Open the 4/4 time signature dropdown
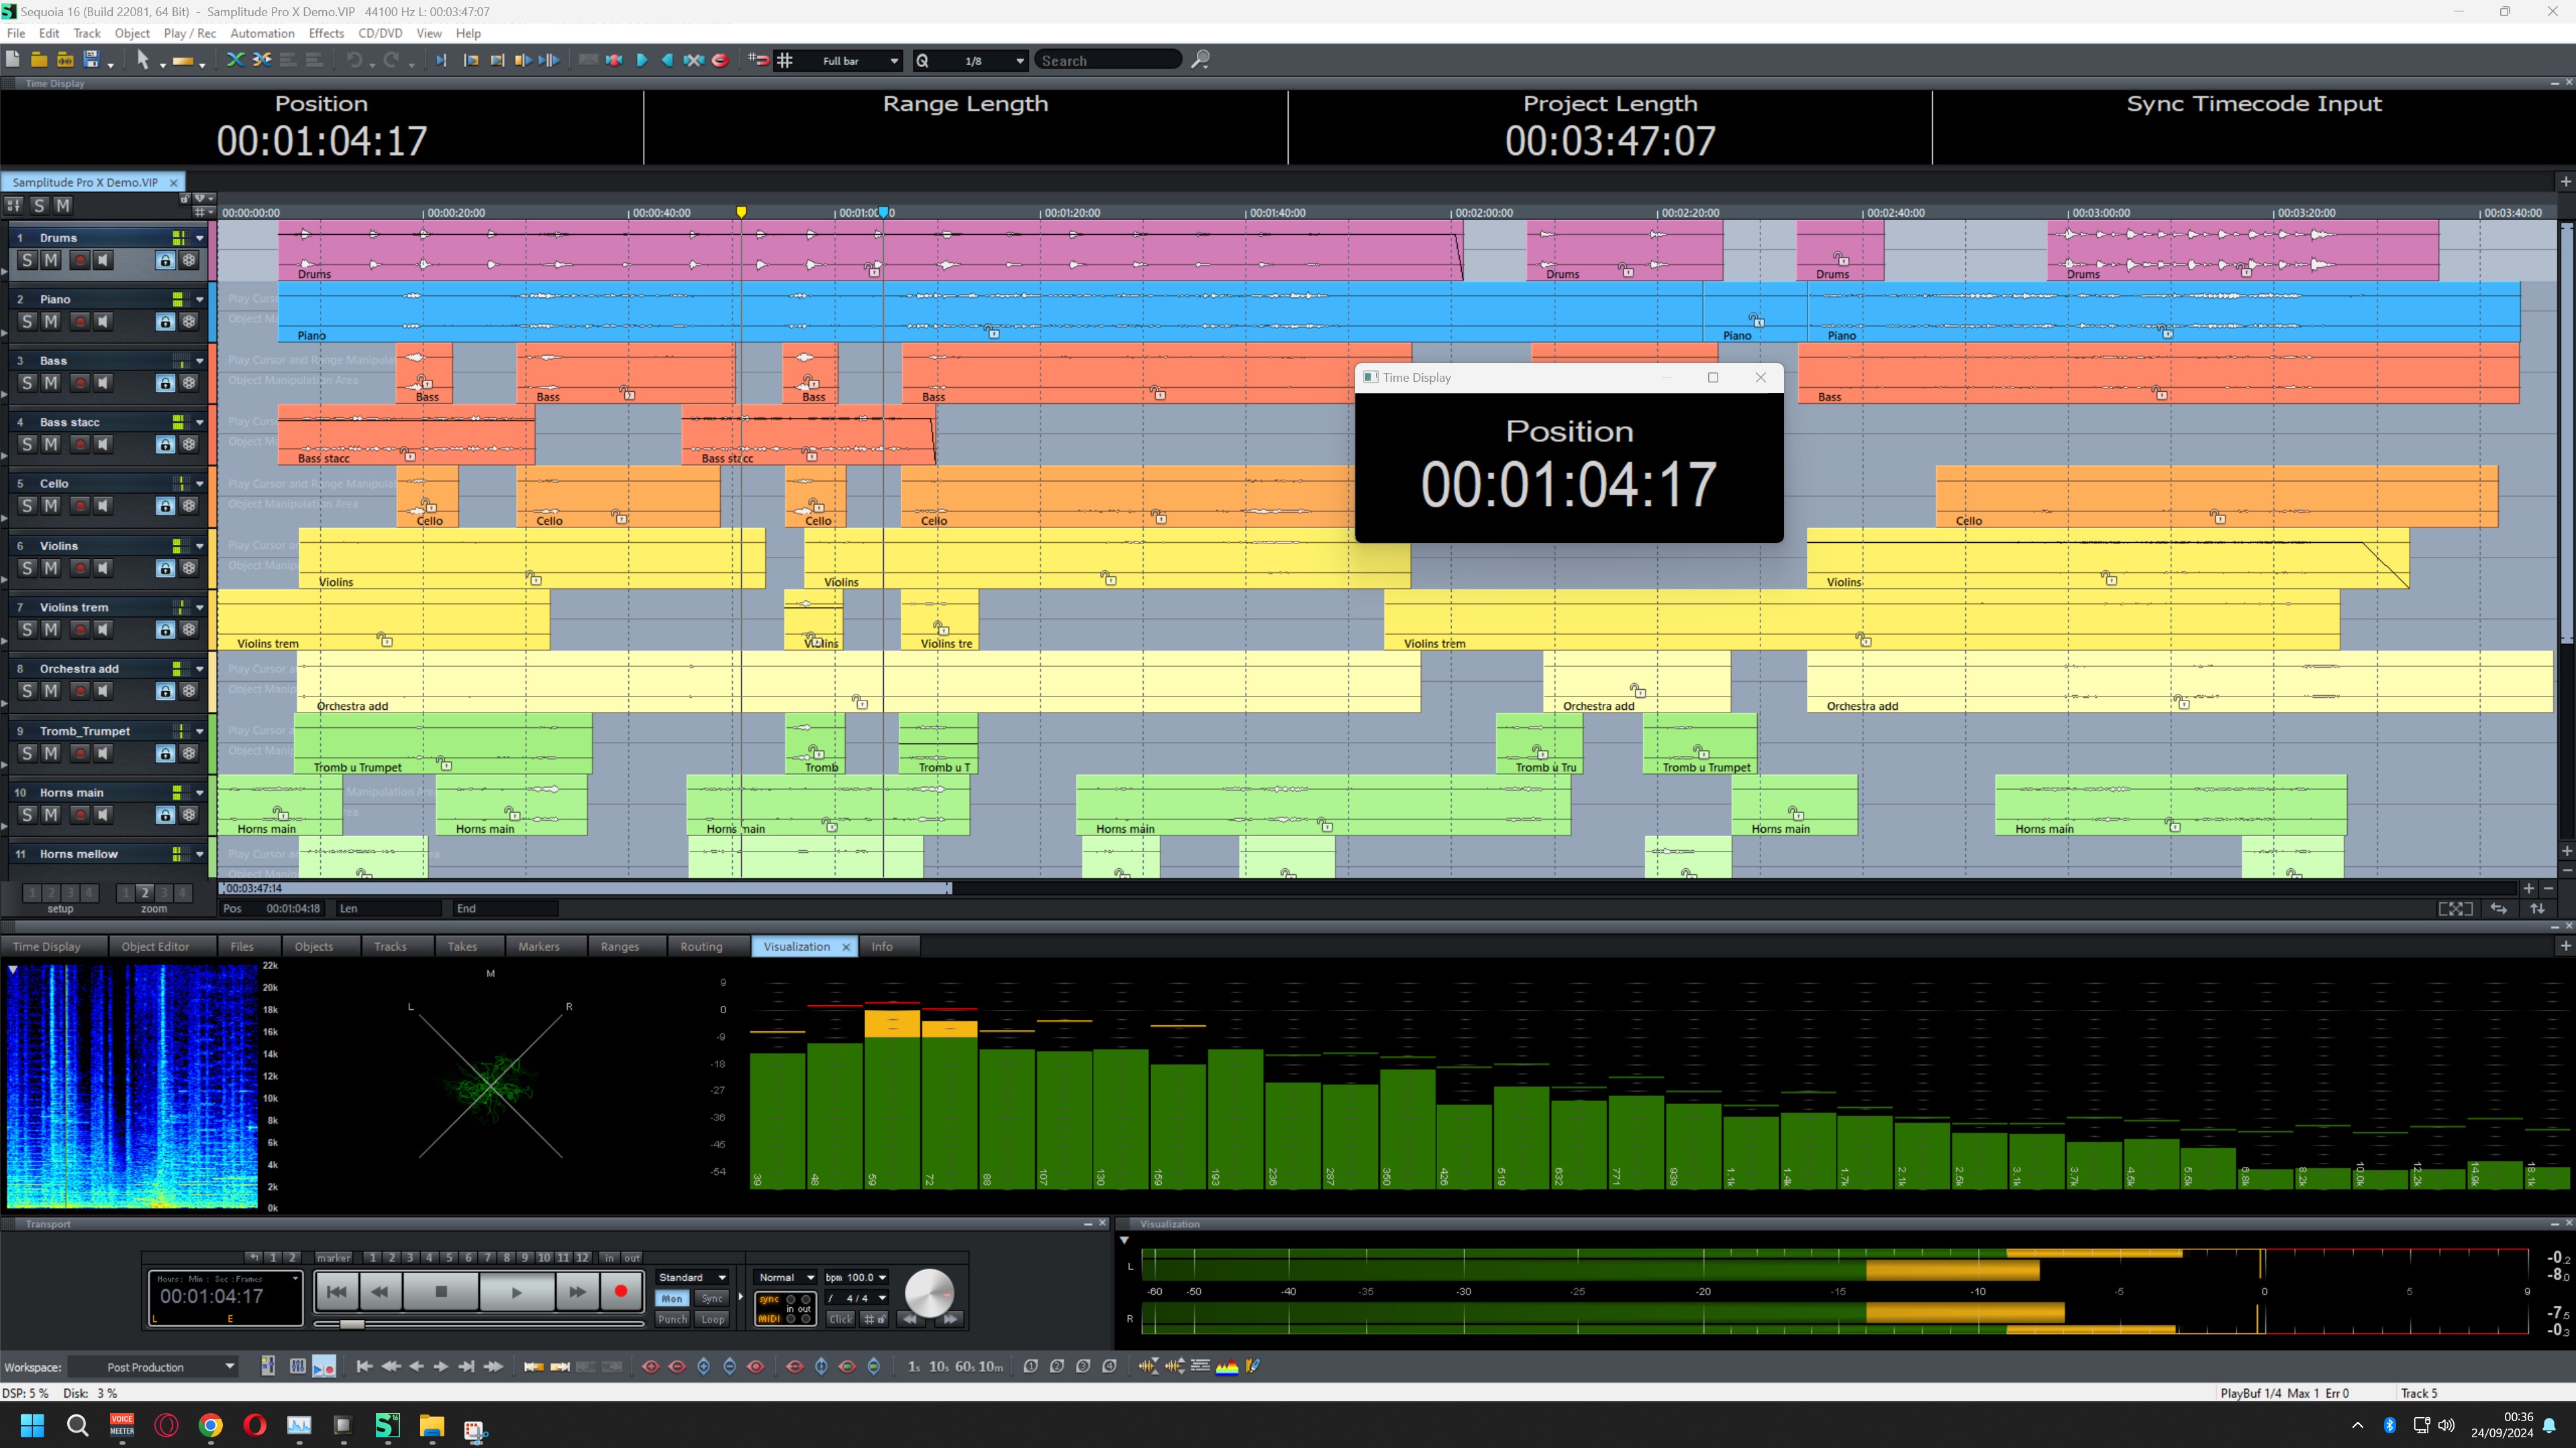 (856, 1298)
